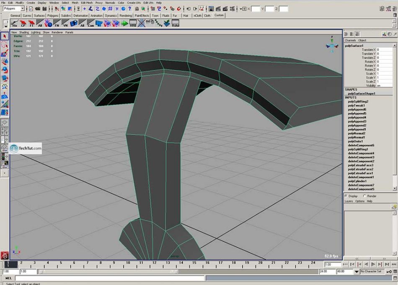
Task: Click the green play arrow shelf icon
Action: click(x=124, y=23)
